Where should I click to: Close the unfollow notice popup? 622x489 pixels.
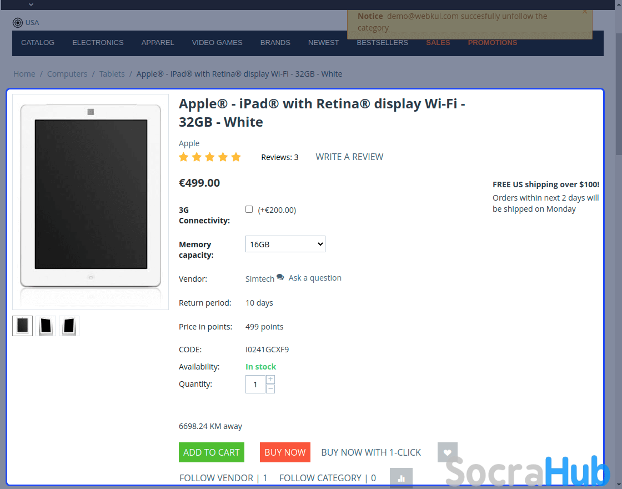click(x=585, y=12)
